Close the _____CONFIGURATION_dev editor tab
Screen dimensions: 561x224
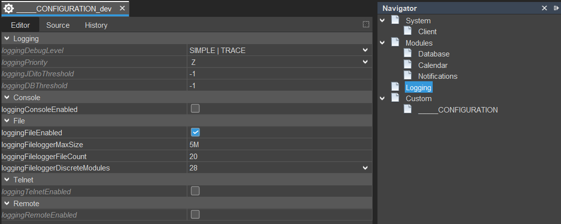coord(122,9)
